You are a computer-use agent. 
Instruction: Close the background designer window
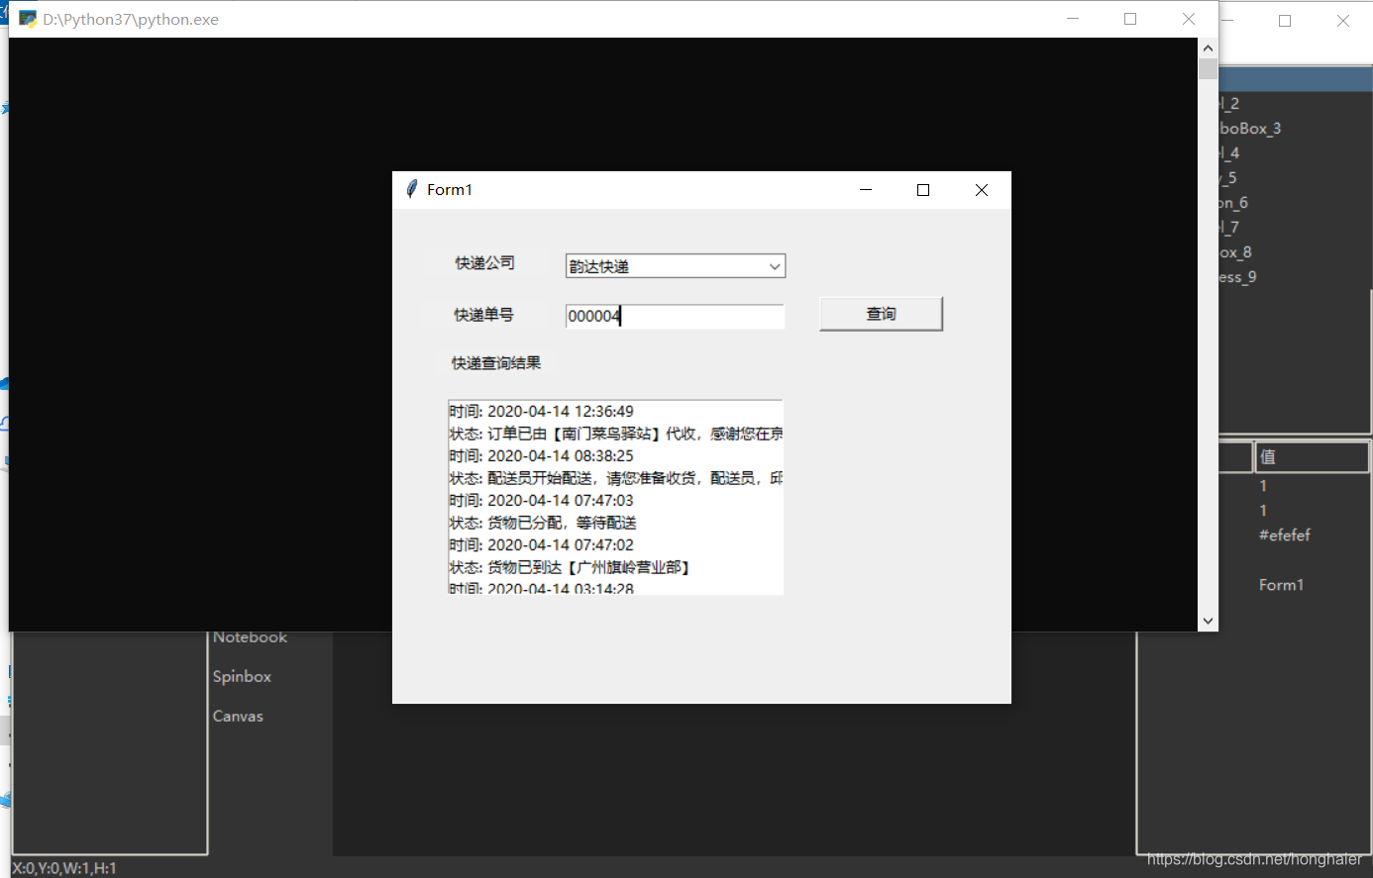[1343, 21]
